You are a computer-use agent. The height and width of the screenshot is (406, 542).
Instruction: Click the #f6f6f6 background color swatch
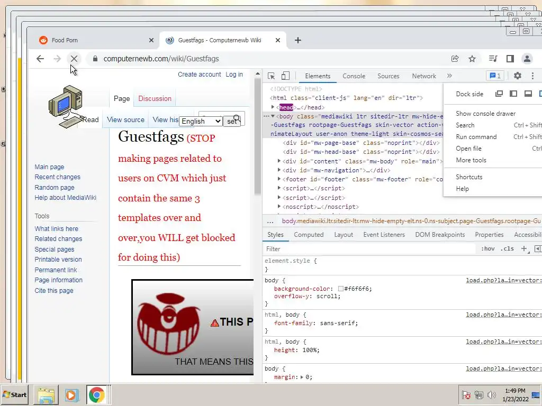[x=340, y=289]
